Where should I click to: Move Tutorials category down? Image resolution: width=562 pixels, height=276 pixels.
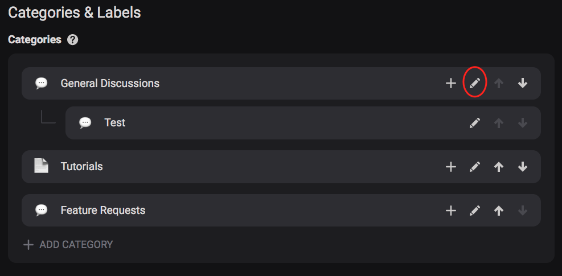[523, 167]
